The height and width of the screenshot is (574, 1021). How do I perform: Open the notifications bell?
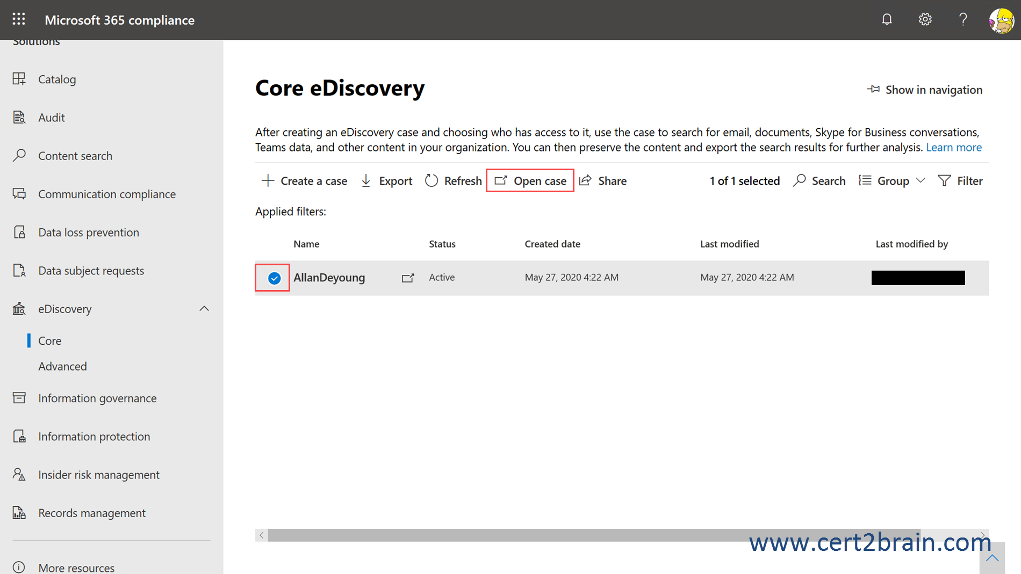pos(887,19)
